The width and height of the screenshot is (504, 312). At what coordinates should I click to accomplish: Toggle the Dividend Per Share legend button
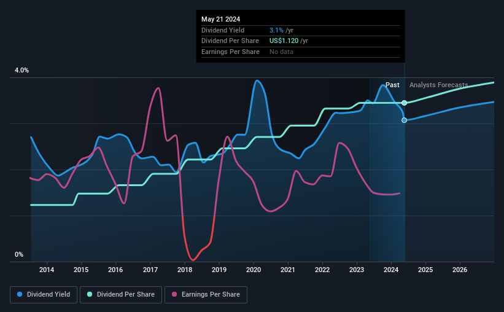121,295
